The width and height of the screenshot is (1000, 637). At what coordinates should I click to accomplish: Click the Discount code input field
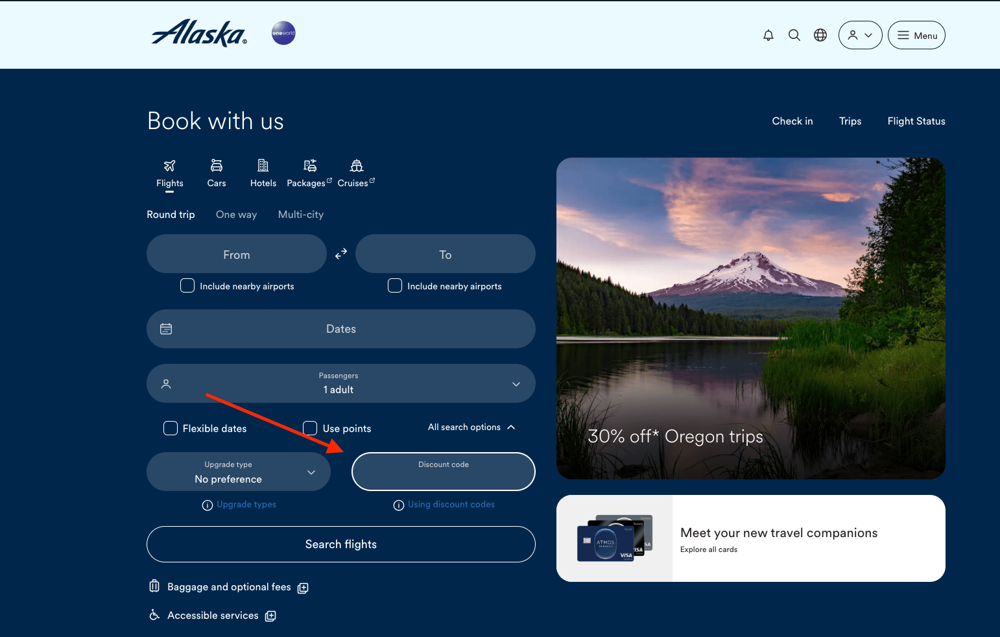tap(444, 472)
